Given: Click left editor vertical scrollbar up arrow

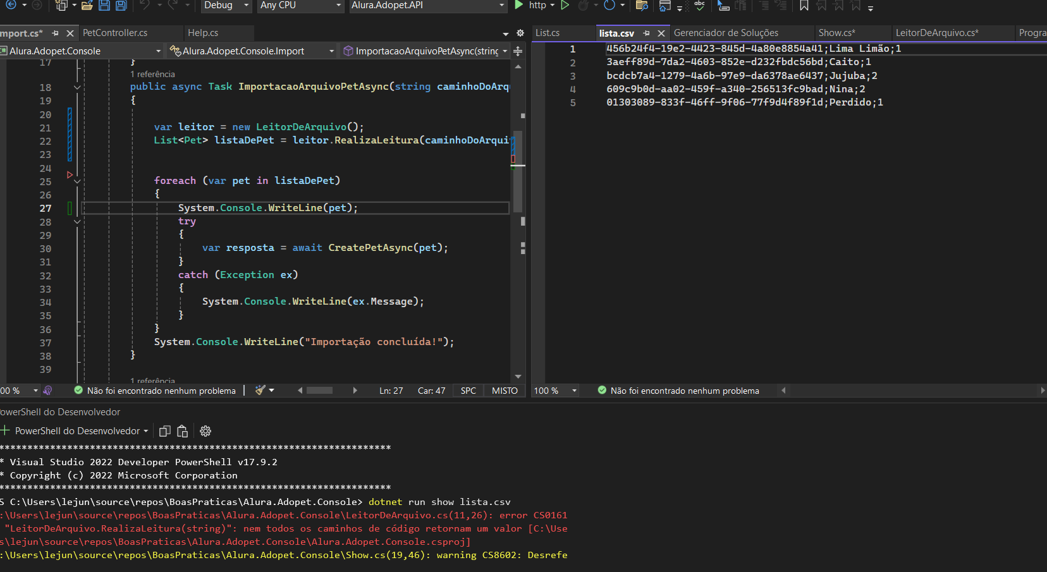Looking at the screenshot, I should [x=518, y=66].
